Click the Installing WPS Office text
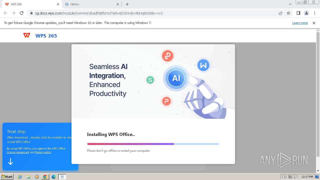The height and width of the screenshot is (180, 320). [x=111, y=134]
